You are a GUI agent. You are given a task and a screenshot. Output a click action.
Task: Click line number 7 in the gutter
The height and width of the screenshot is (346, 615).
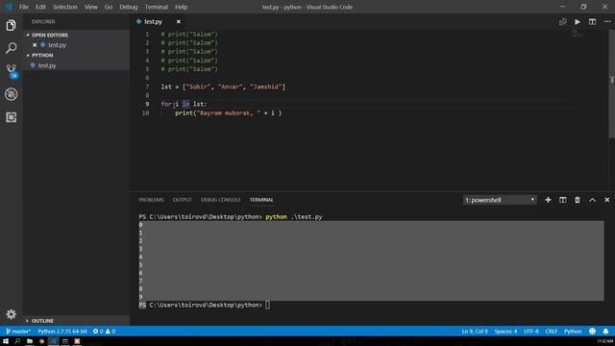point(147,86)
